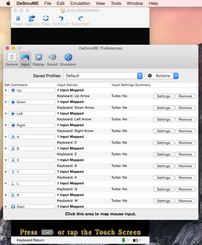Viewport: 202px width, 245px height.
Task: Open the View menu
Action: pos(100,3)
